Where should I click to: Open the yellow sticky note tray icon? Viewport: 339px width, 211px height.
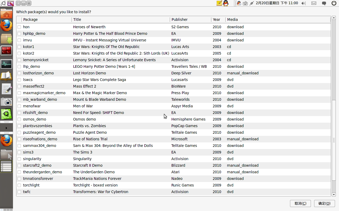pos(219,3)
